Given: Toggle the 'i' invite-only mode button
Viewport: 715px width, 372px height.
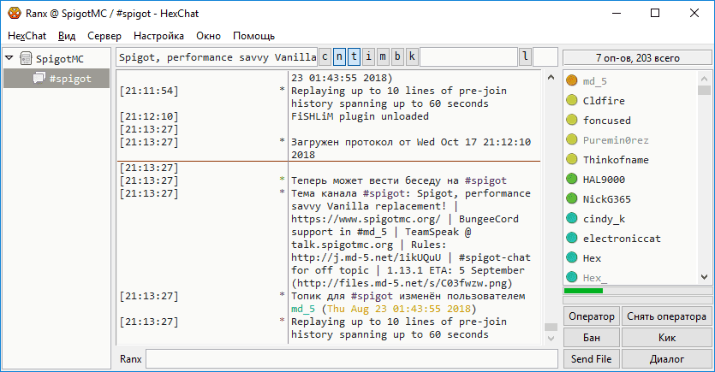Looking at the screenshot, I should (x=368, y=57).
